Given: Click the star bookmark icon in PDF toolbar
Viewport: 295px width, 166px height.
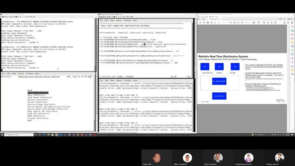Looking at the screenshot, I should (x=200, y=23).
